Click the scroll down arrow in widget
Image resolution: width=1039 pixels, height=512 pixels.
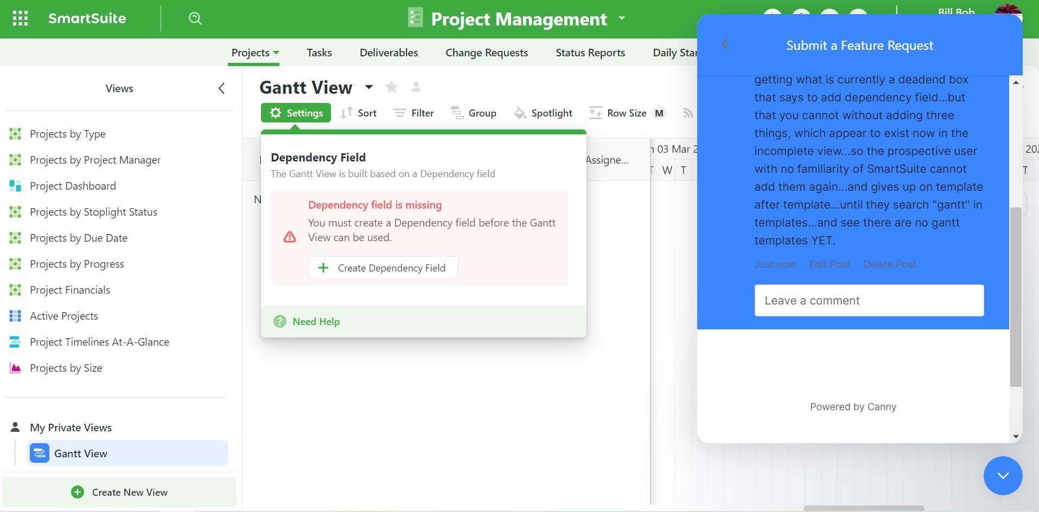pyautogui.click(x=1016, y=436)
